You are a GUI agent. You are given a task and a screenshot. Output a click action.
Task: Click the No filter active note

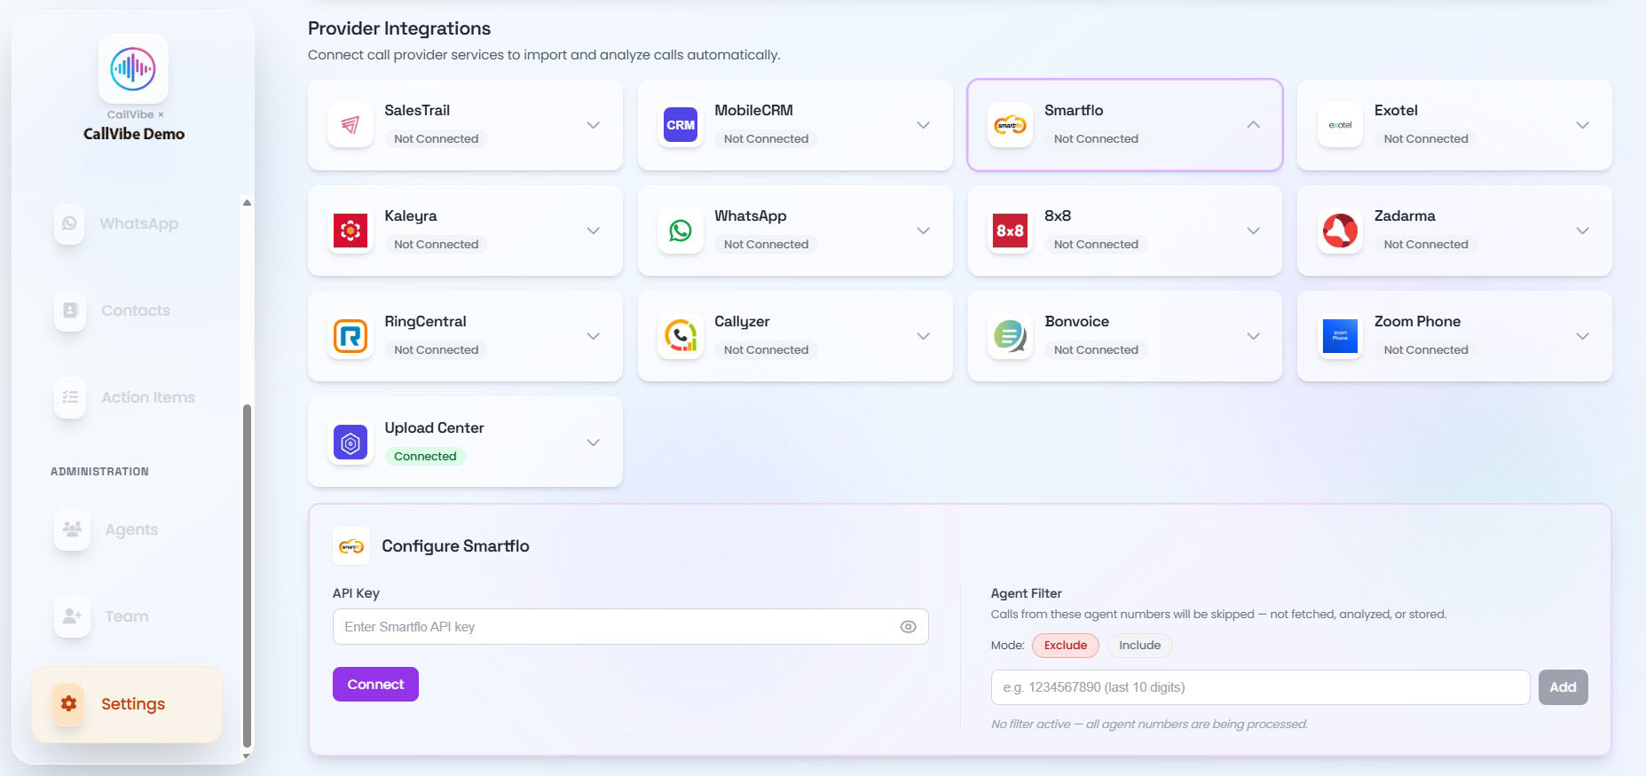tap(1149, 725)
